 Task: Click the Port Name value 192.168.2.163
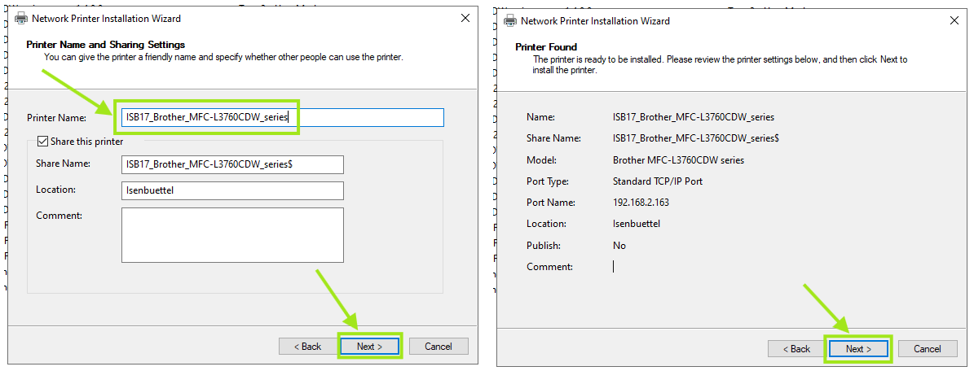coord(641,203)
